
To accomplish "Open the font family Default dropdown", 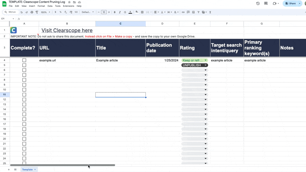I will [x=88, y=12].
